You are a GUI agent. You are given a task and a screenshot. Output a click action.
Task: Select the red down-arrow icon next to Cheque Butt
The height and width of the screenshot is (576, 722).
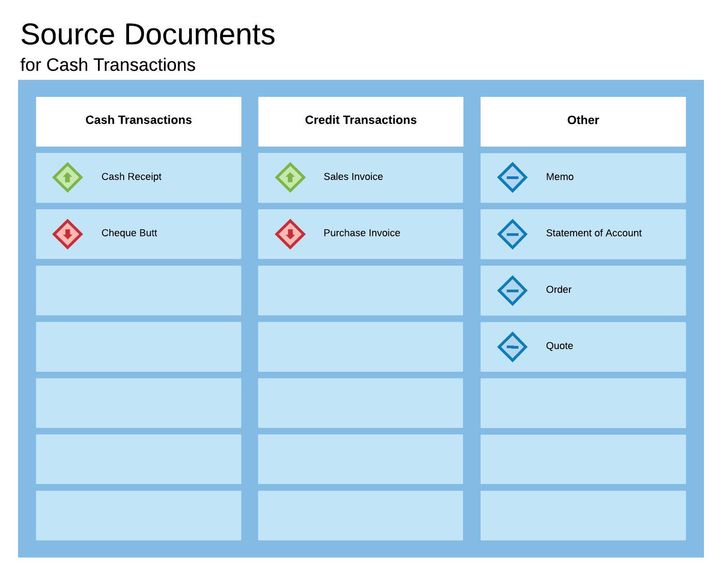point(67,234)
